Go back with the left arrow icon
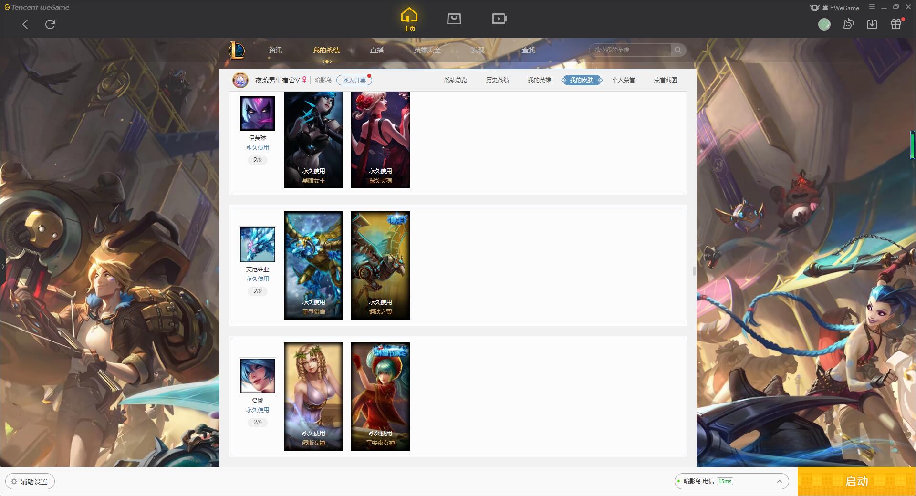916x496 pixels. (25, 24)
